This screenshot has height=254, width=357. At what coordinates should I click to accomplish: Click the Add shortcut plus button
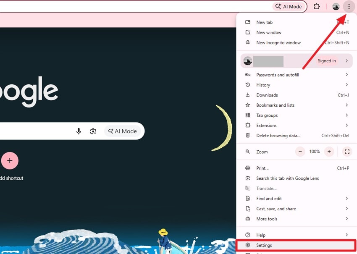click(x=10, y=160)
